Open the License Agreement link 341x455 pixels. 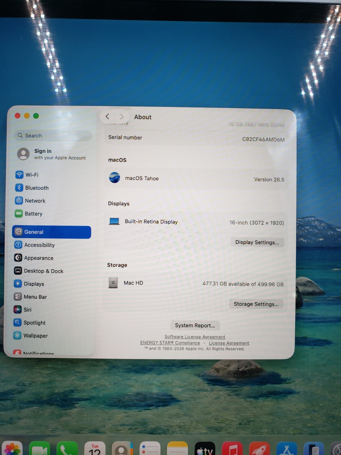pos(229,343)
